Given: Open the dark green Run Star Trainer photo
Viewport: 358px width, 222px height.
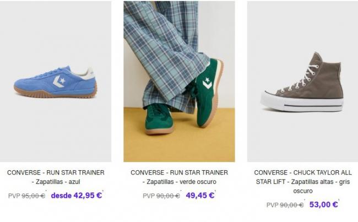Looking at the screenshot, I should point(179,82).
